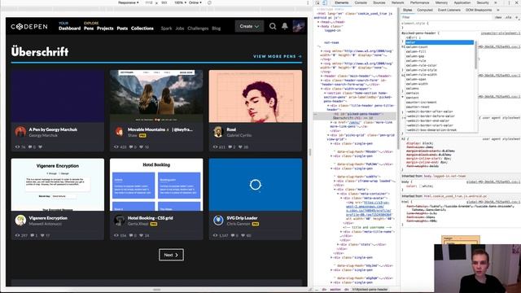Collapse the div meta-container node
Image resolution: width=521 pixels, height=293 pixels.
[x=339, y=194]
